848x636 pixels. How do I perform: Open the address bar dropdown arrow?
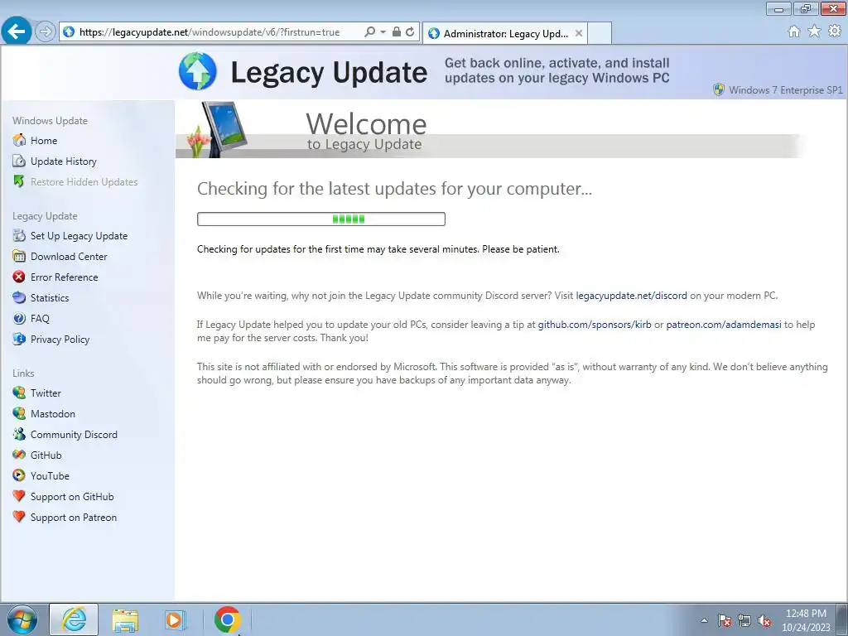click(x=383, y=32)
